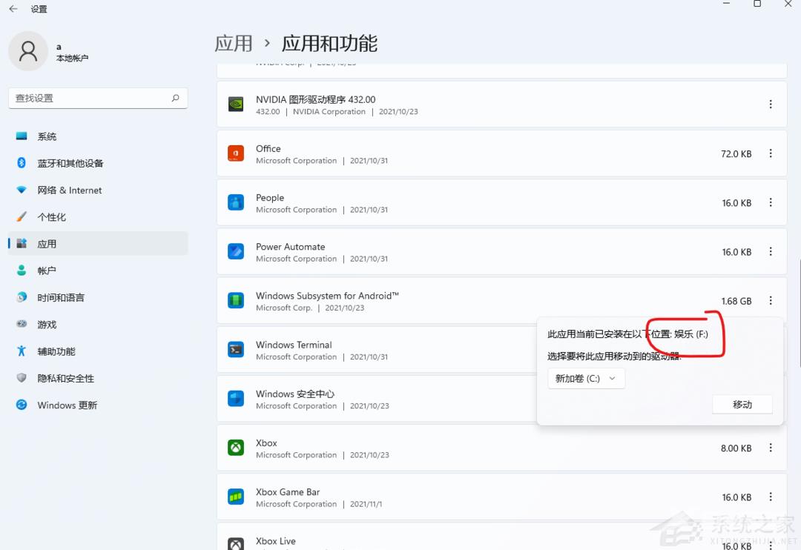Image resolution: width=801 pixels, height=550 pixels.
Task: Open 网络 & Internet settings
Action: point(69,190)
